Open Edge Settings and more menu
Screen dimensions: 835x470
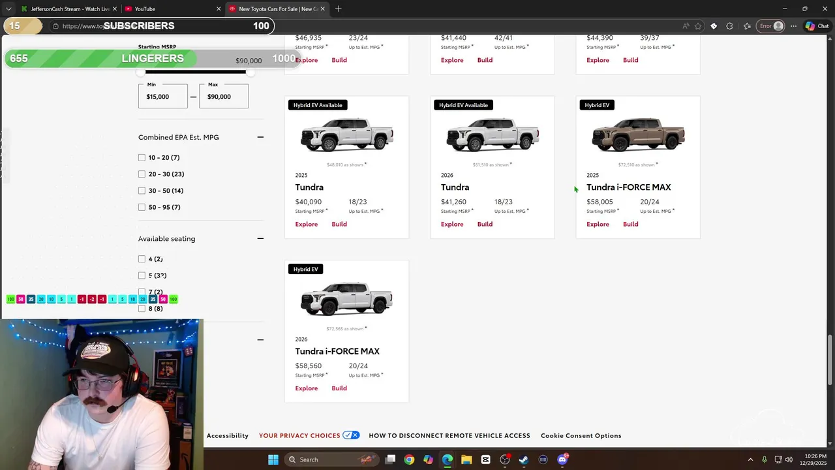793,26
